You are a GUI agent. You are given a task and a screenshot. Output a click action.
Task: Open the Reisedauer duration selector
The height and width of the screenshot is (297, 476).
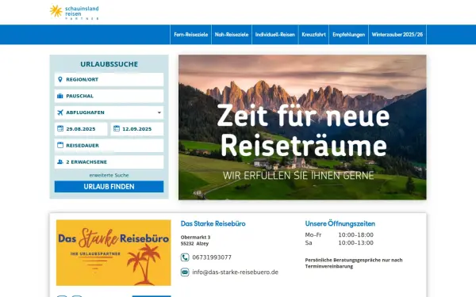point(109,146)
